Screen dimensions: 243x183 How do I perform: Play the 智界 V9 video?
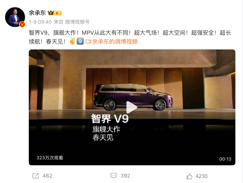click(132, 107)
